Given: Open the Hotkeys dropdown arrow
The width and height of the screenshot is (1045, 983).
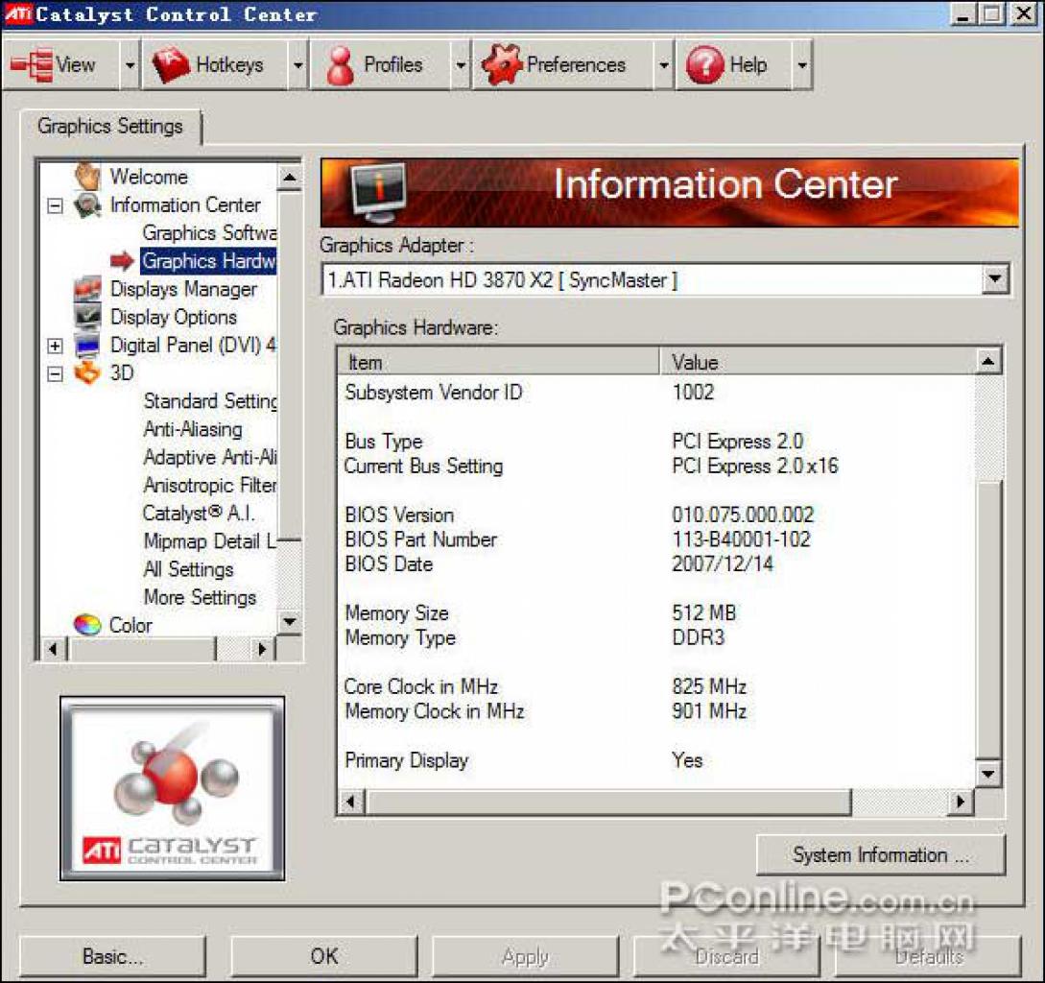Looking at the screenshot, I should (x=298, y=64).
